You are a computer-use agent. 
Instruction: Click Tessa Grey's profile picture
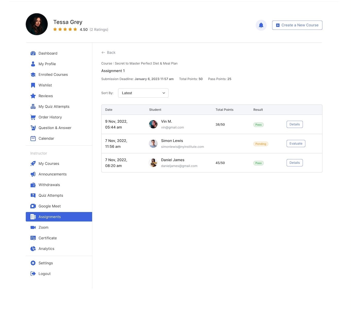point(37,24)
